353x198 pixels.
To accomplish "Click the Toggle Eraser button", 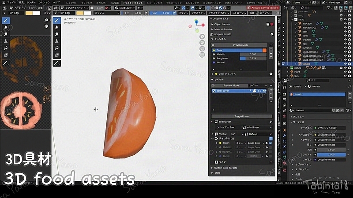I will [x=241, y=117].
